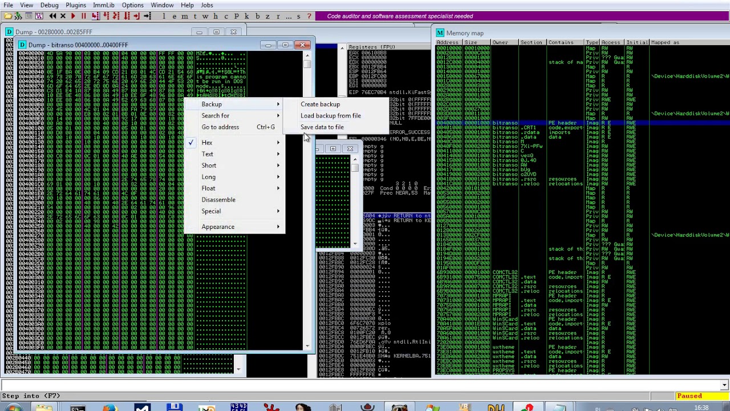Screen dimensions: 730x411
Task: Click scroll-up arrow of bitranso dump window
Action: point(307,55)
